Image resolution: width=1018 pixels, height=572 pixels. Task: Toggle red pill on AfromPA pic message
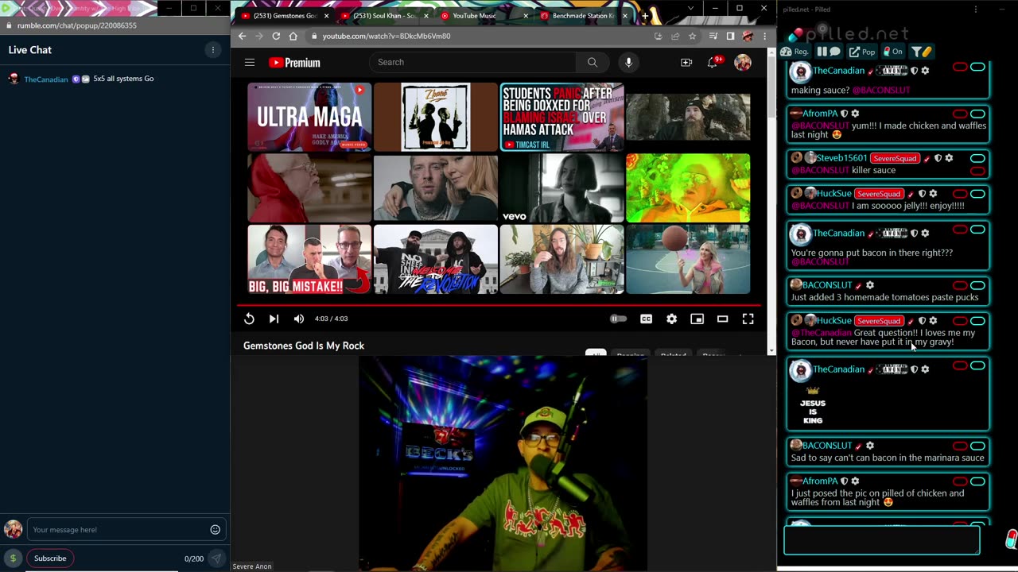pyautogui.click(x=960, y=481)
